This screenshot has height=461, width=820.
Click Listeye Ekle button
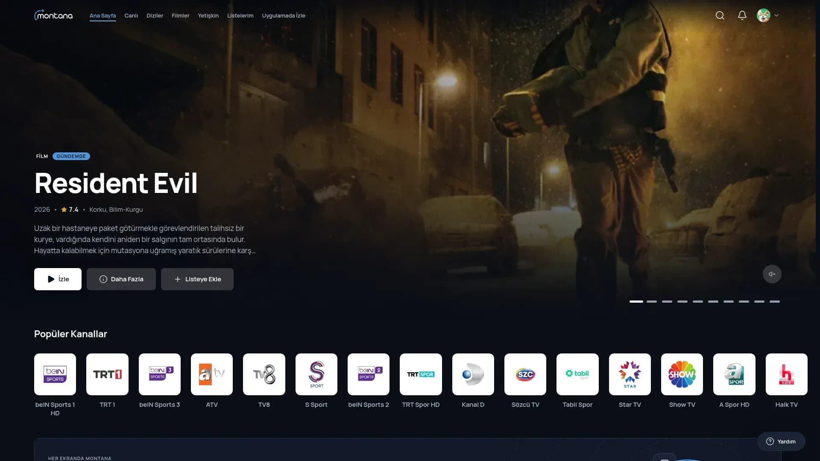coord(197,279)
